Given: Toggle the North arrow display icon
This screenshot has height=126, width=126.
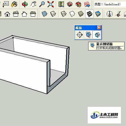Looking at the screenshot, I should coord(110,14).
